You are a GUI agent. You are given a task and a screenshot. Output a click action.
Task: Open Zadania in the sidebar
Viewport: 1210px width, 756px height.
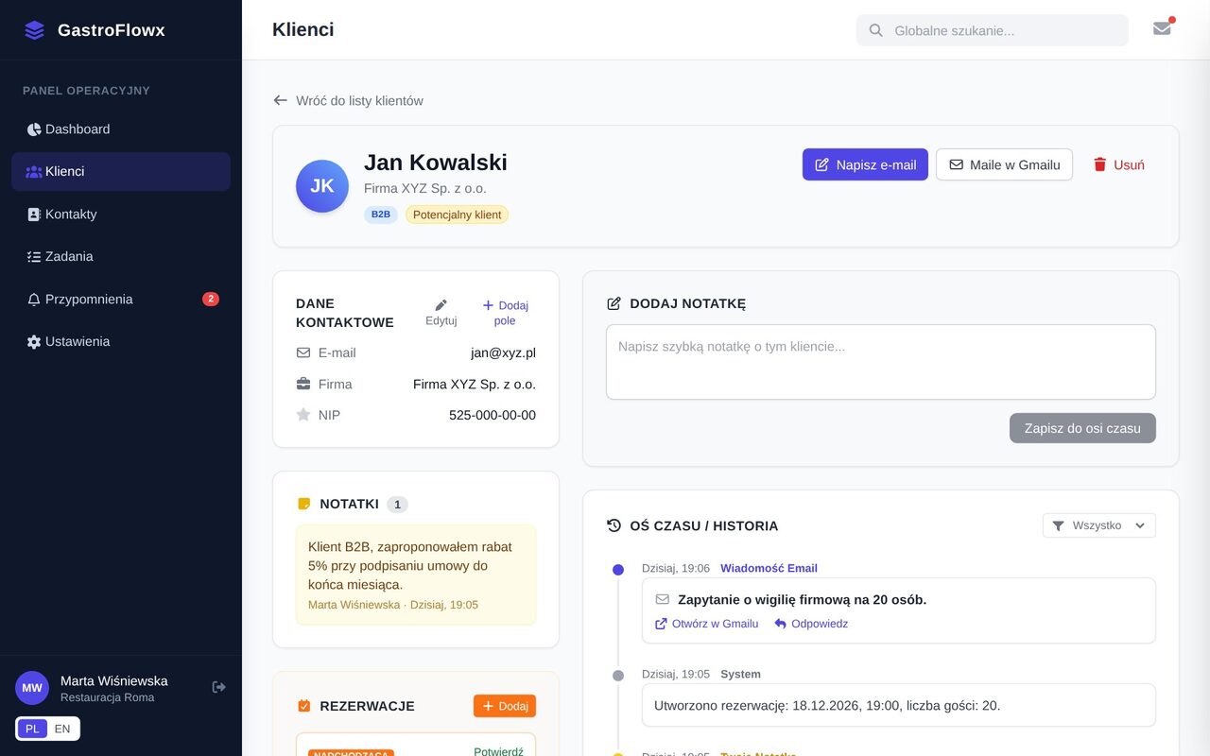(x=121, y=257)
